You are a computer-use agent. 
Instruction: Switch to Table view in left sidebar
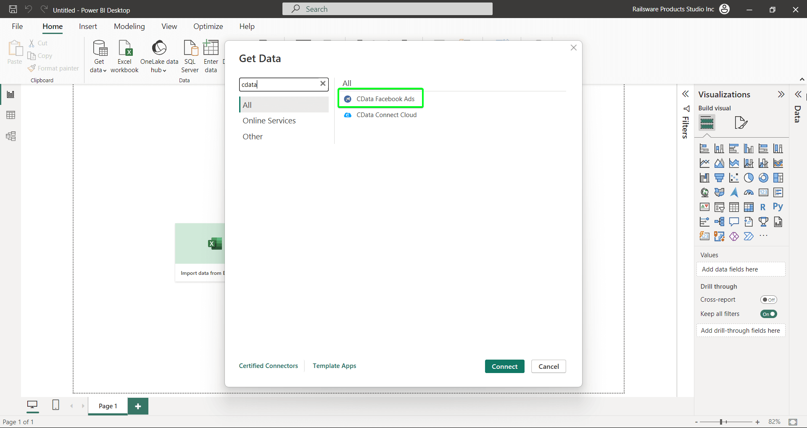tap(11, 115)
